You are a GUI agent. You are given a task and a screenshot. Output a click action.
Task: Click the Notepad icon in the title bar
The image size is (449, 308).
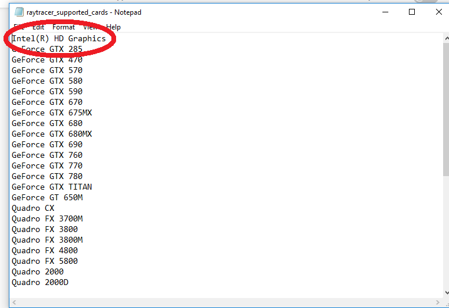(19, 12)
